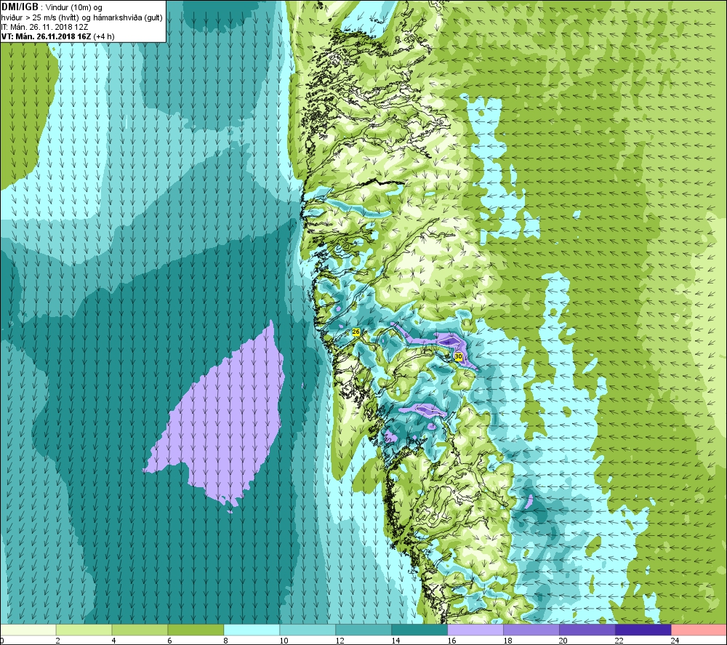Click scale value 22 under the legend
The height and width of the screenshot is (645, 727).
click(619, 641)
